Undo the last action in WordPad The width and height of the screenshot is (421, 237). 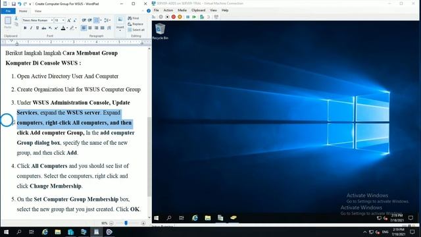(x=19, y=4)
